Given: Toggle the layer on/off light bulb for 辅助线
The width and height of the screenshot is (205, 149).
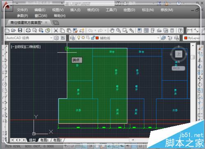Looking at the screenshot, I should [79, 38].
